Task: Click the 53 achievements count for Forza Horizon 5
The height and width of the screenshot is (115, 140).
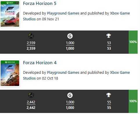Action: (109, 43)
